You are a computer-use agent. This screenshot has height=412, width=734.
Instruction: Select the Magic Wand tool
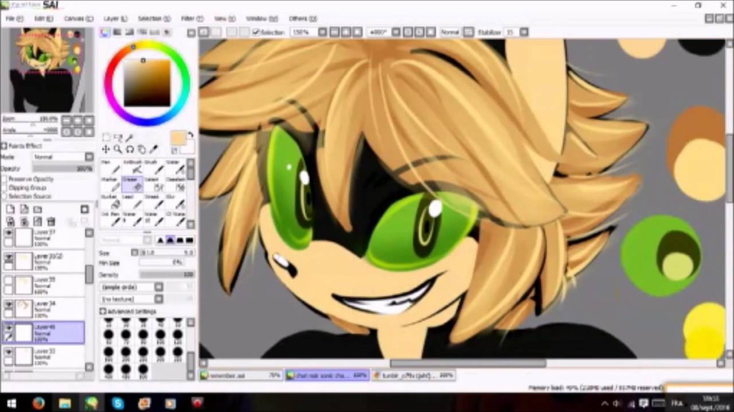pos(130,138)
